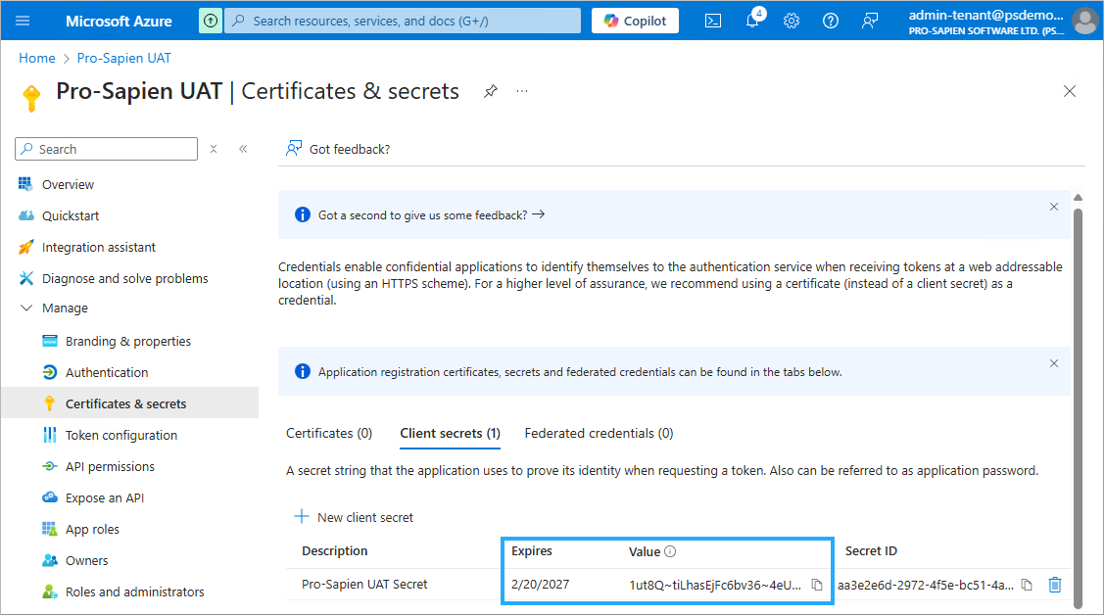Copy the Secret ID to clipboard

[1027, 585]
